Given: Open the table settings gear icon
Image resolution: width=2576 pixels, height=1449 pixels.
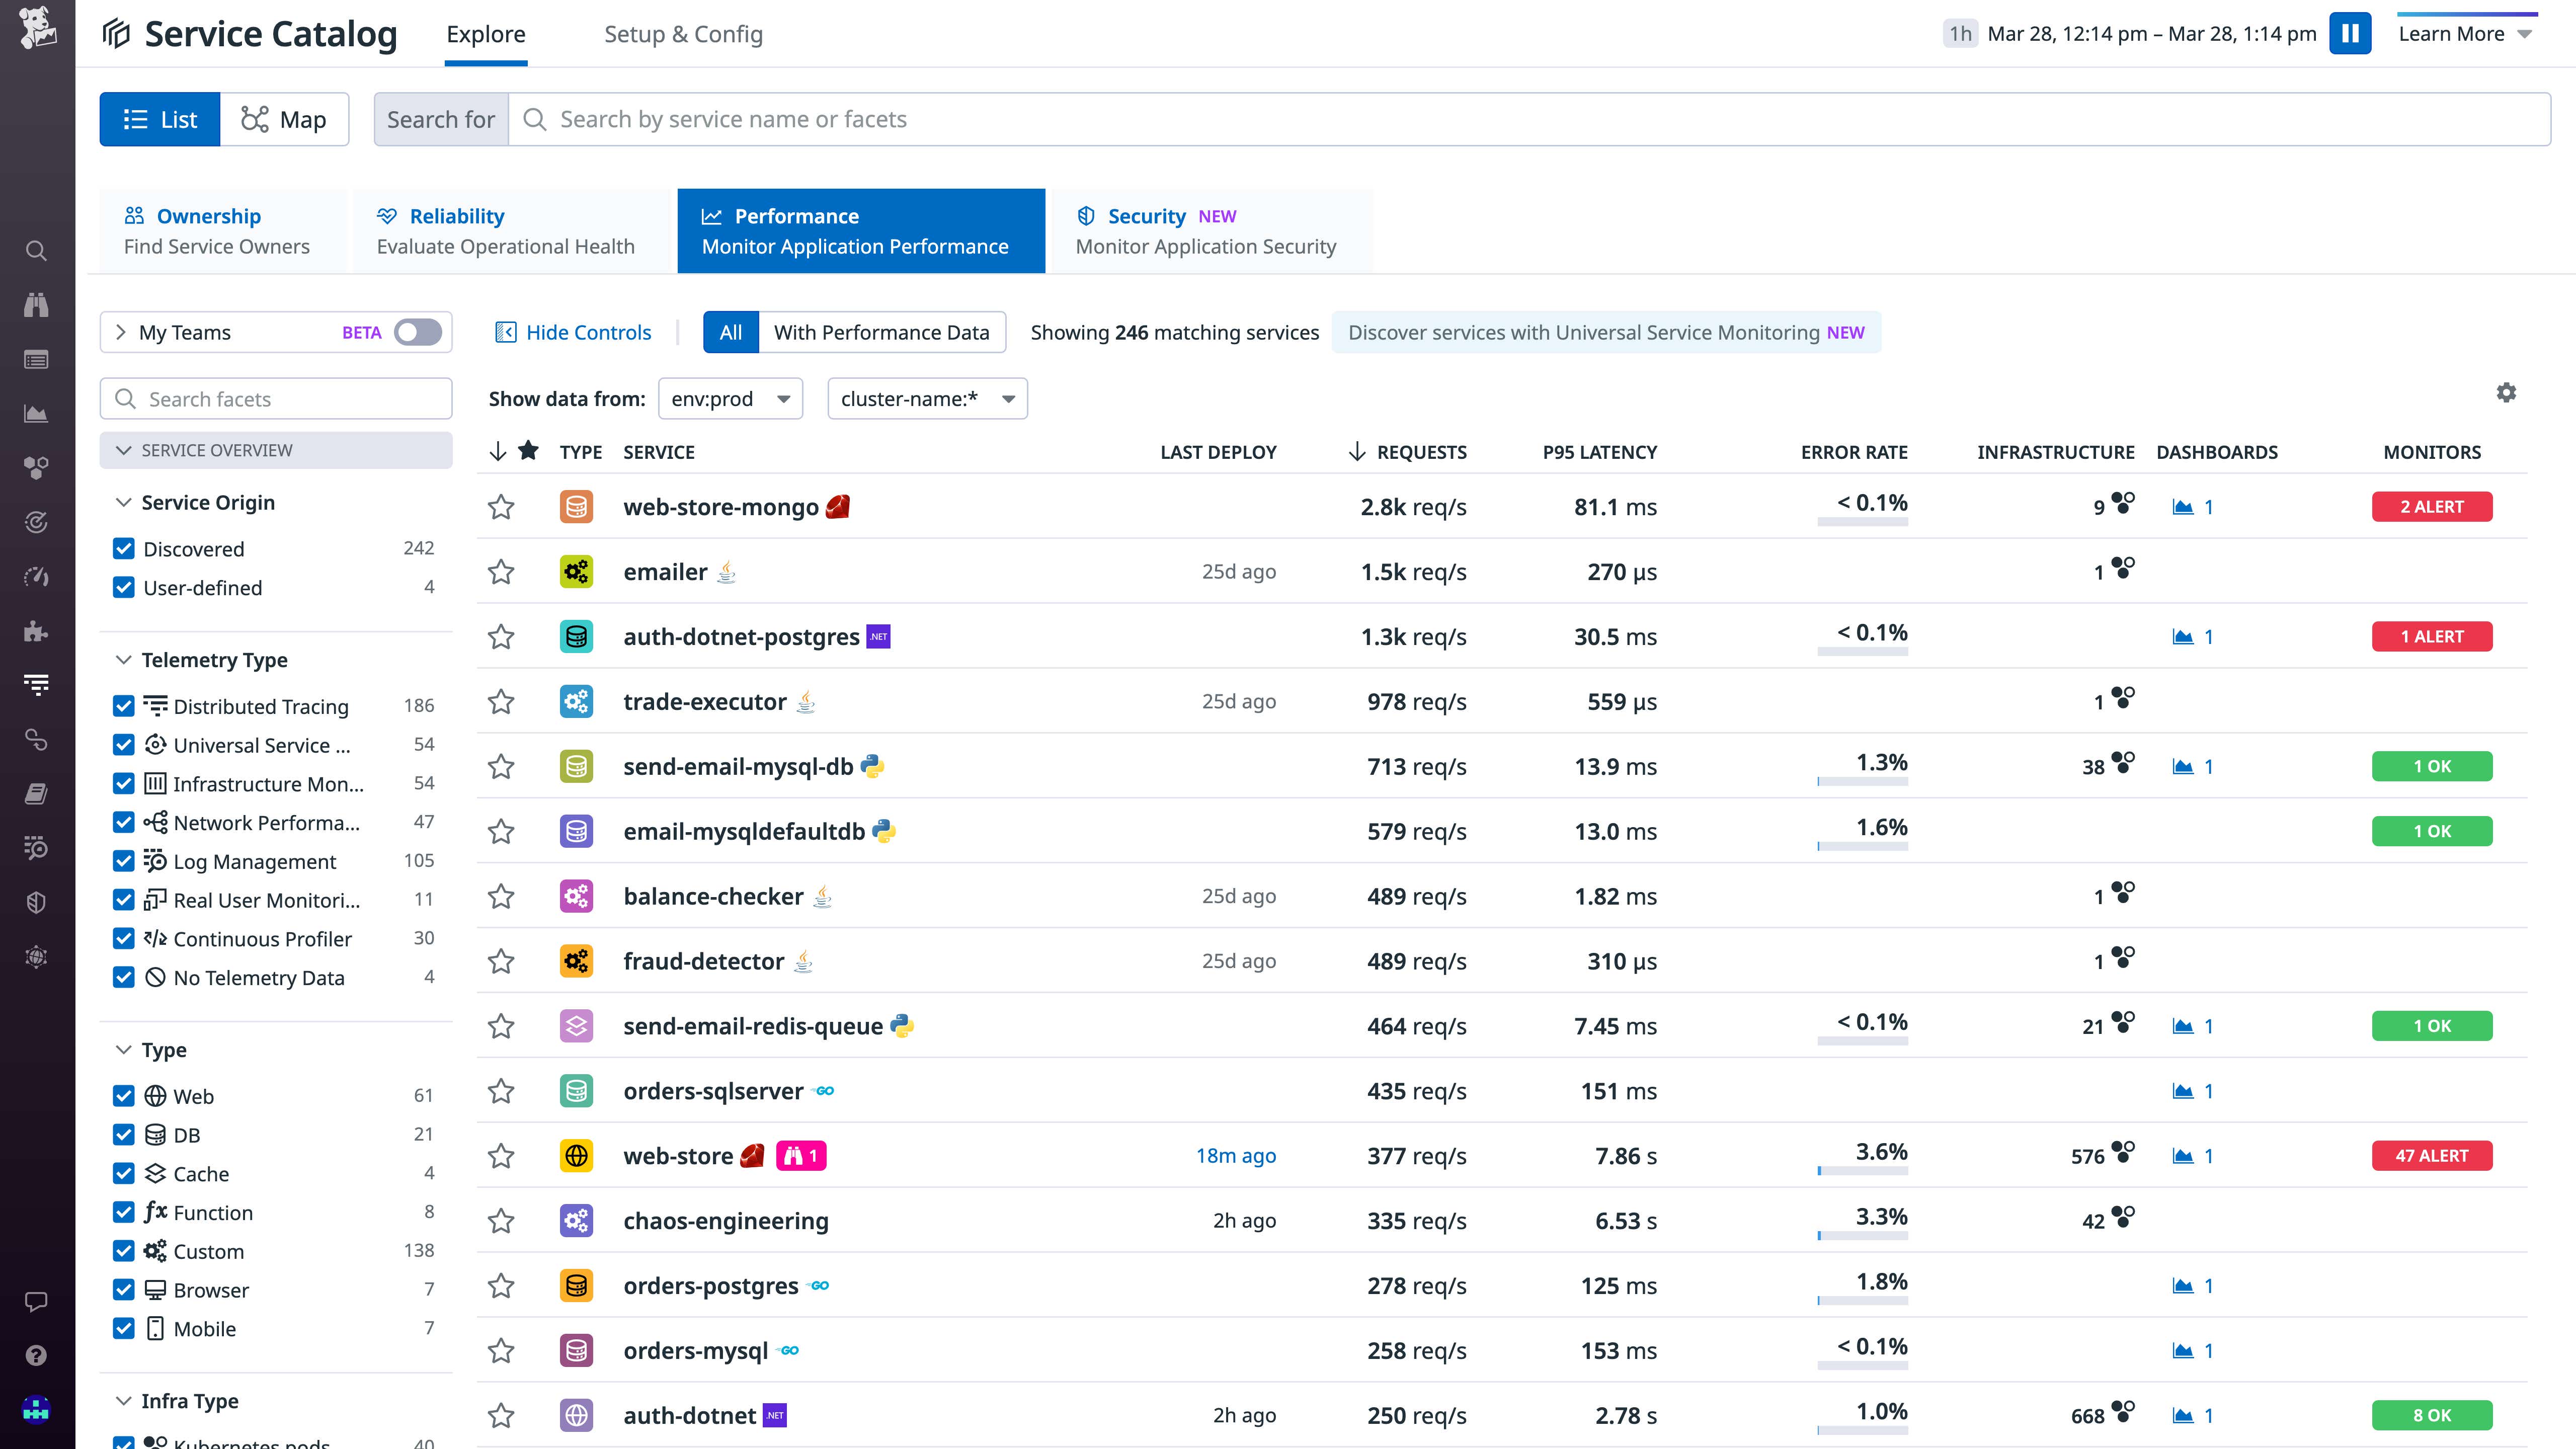Looking at the screenshot, I should [2507, 393].
